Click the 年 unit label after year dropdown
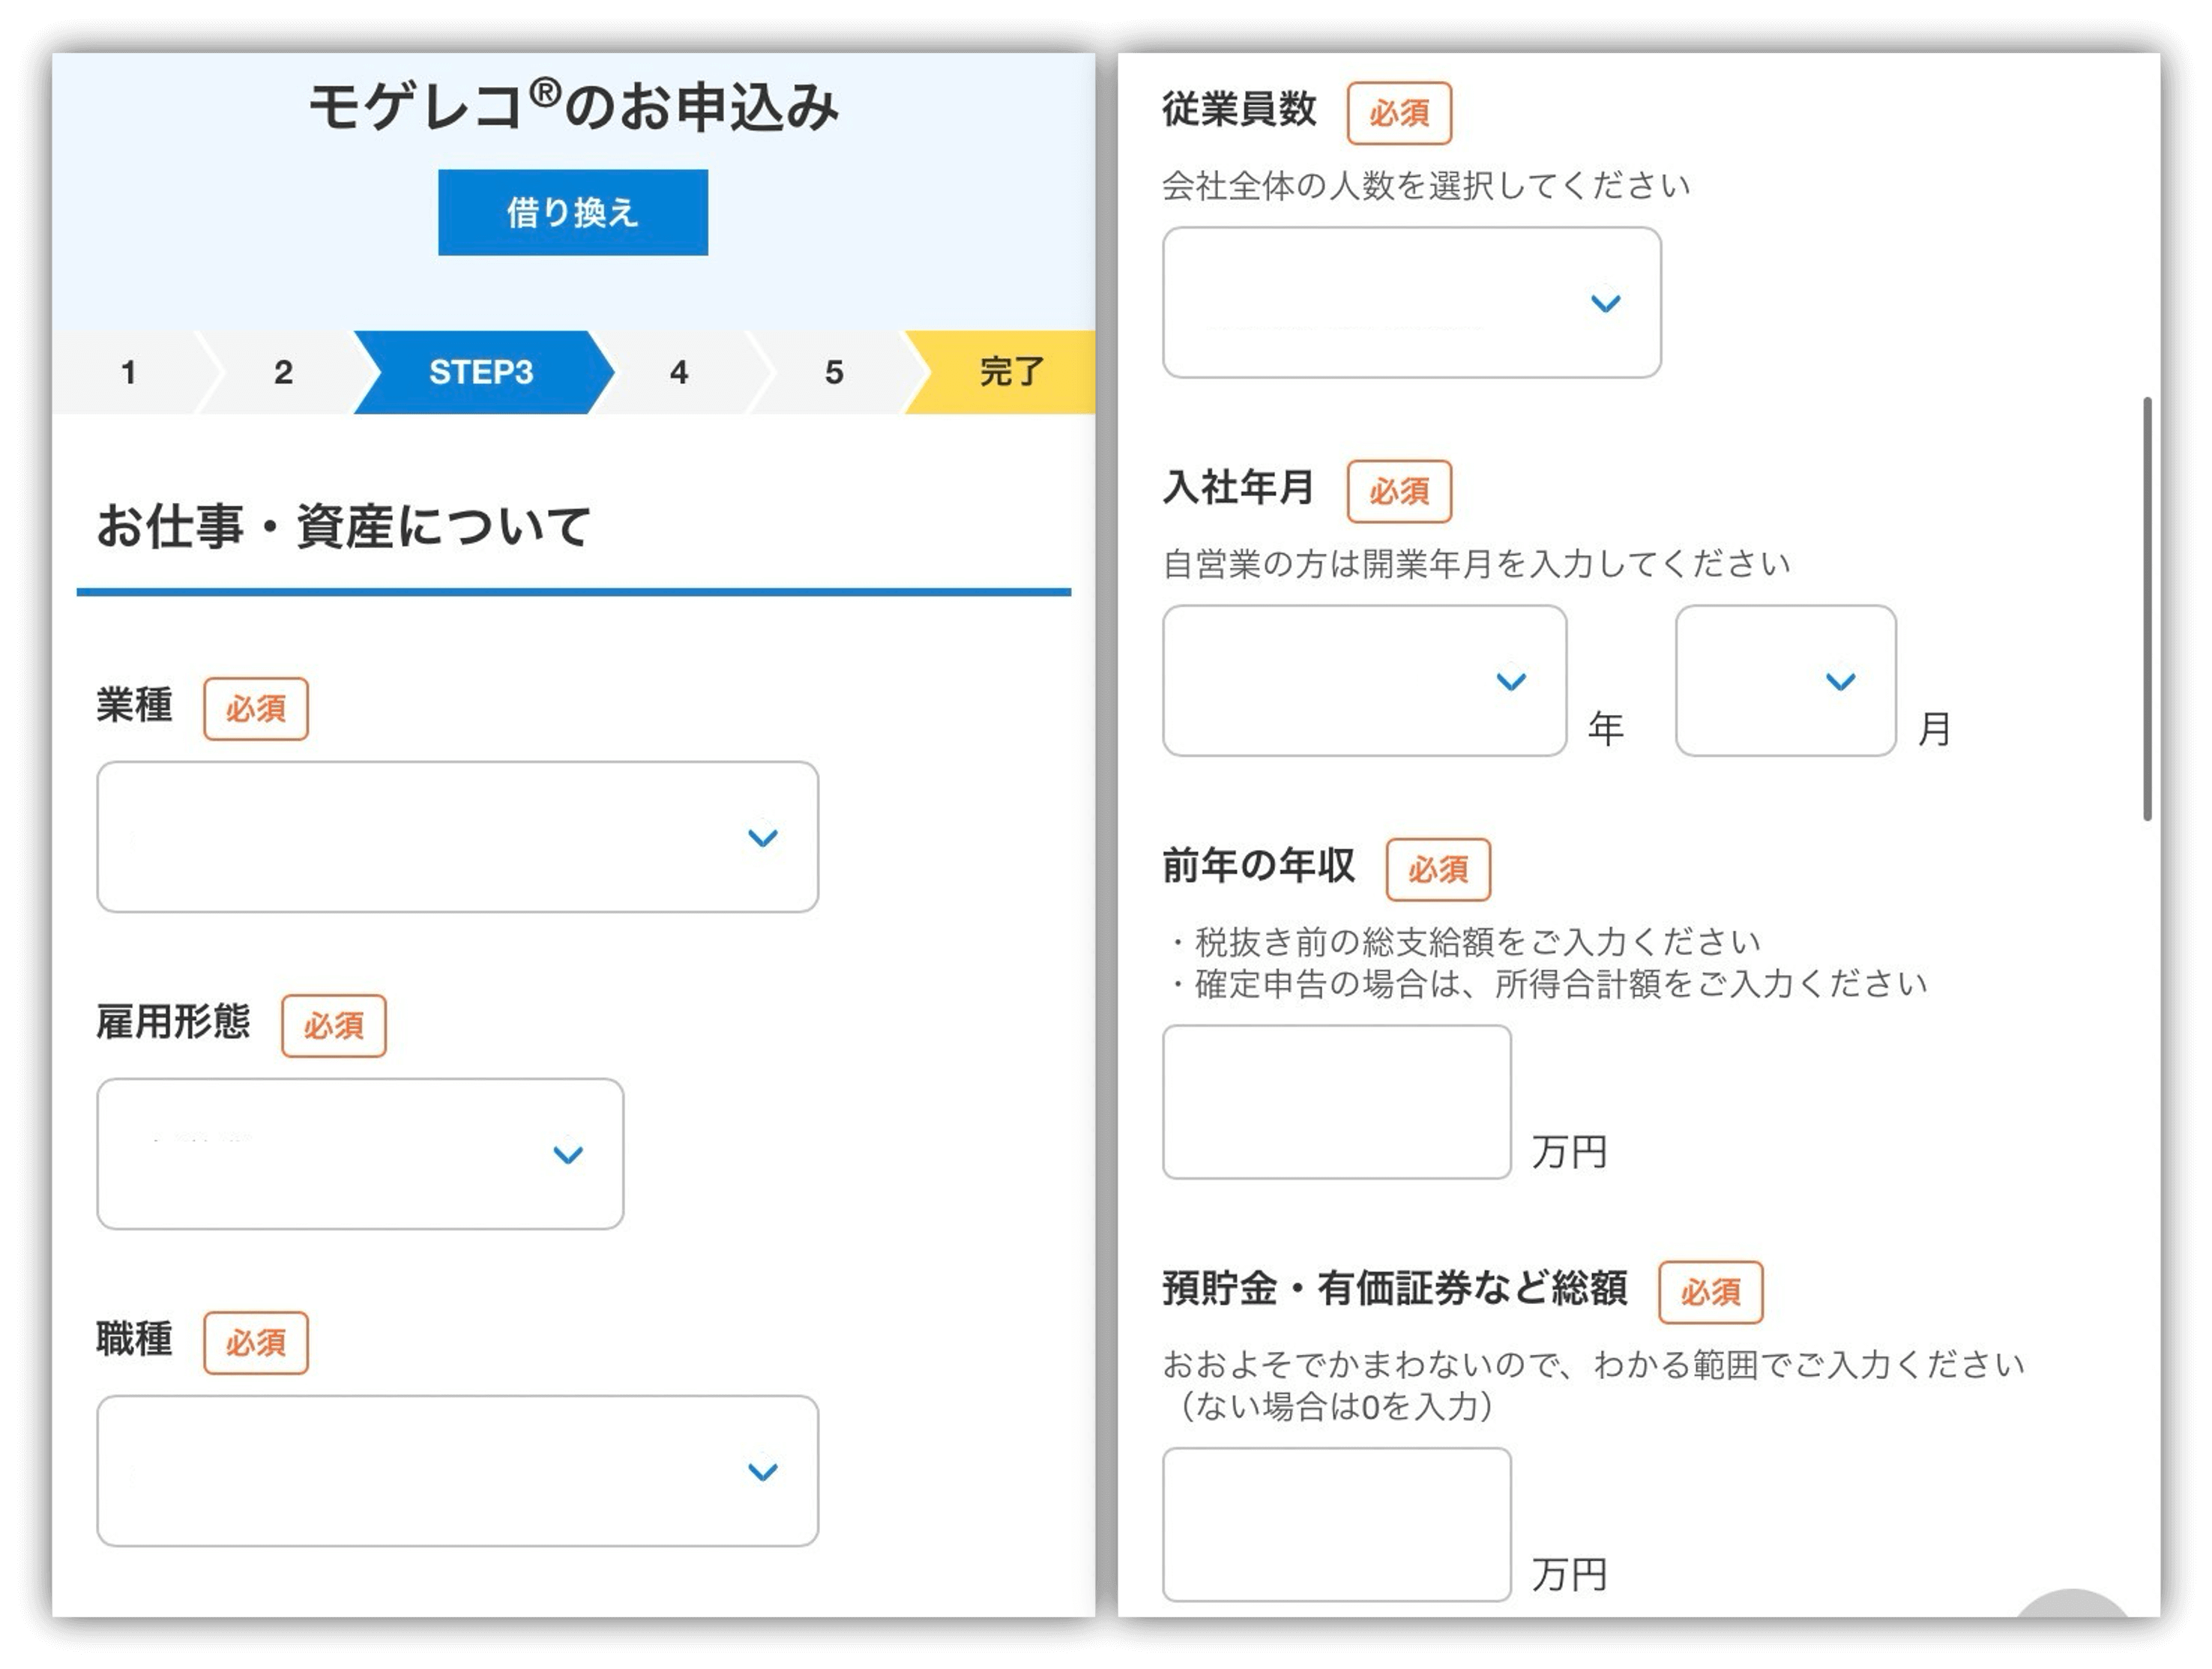The width and height of the screenshot is (2212, 1669). 1606,728
